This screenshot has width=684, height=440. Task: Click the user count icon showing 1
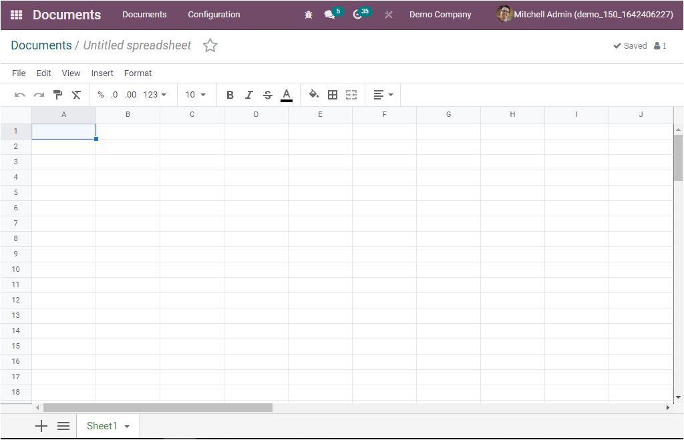660,46
